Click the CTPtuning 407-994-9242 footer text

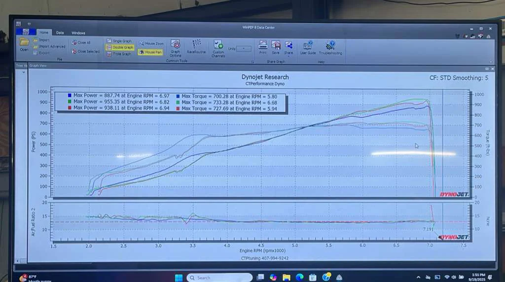click(265, 258)
